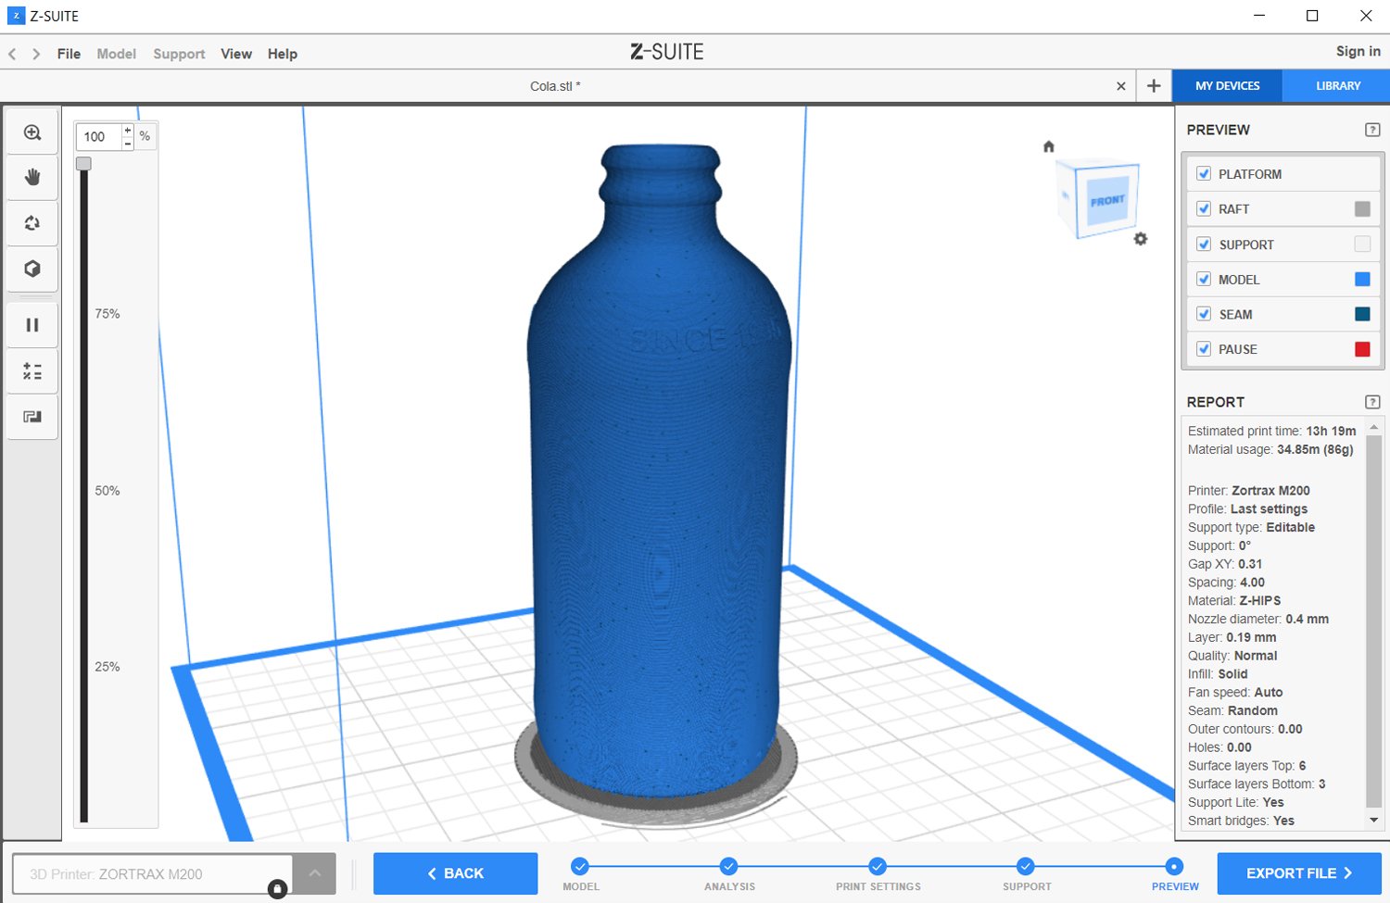This screenshot has height=903, width=1390.
Task: Click the MODEL blue color swatch
Action: (1362, 279)
